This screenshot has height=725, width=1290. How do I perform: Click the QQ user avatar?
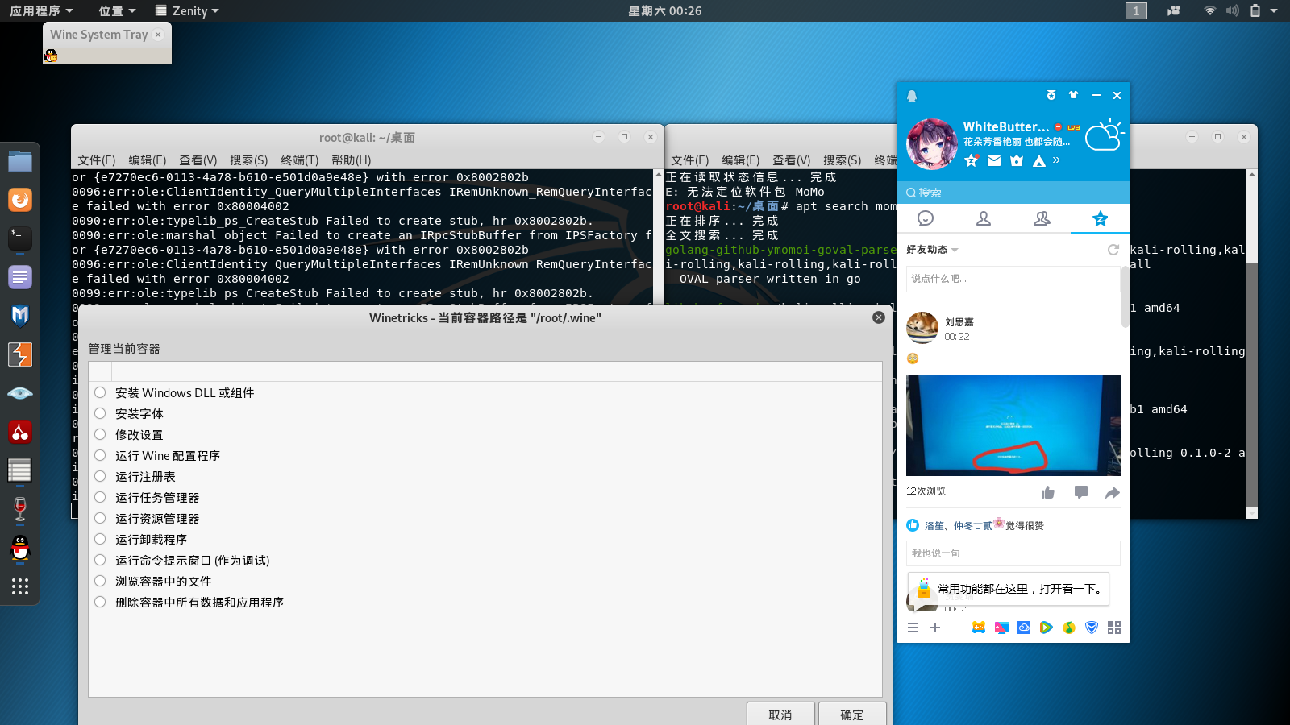point(932,143)
